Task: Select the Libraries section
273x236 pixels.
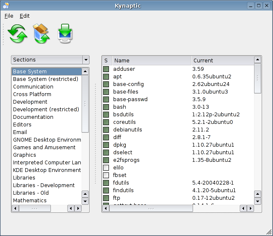Action: 47,178
